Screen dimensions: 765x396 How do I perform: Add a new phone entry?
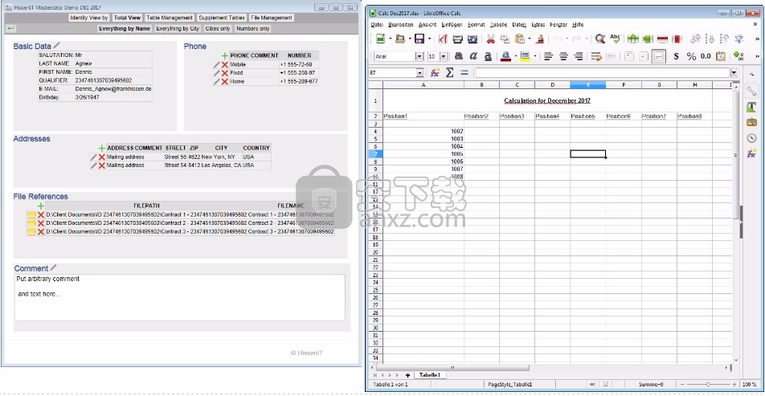point(225,55)
